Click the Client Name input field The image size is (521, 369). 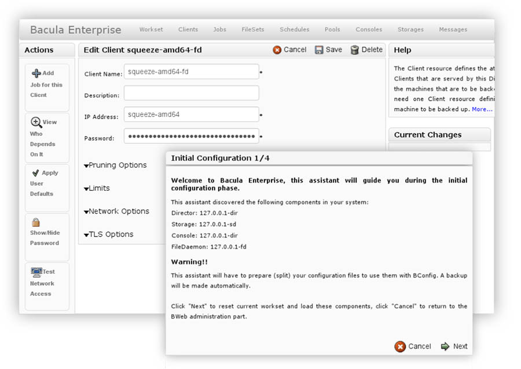[191, 72]
